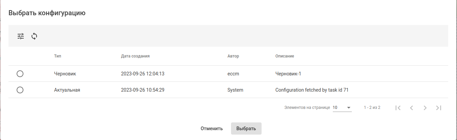Click the eccm author cell
Image resolution: width=457 pixels, height=140 pixels.
233,74
